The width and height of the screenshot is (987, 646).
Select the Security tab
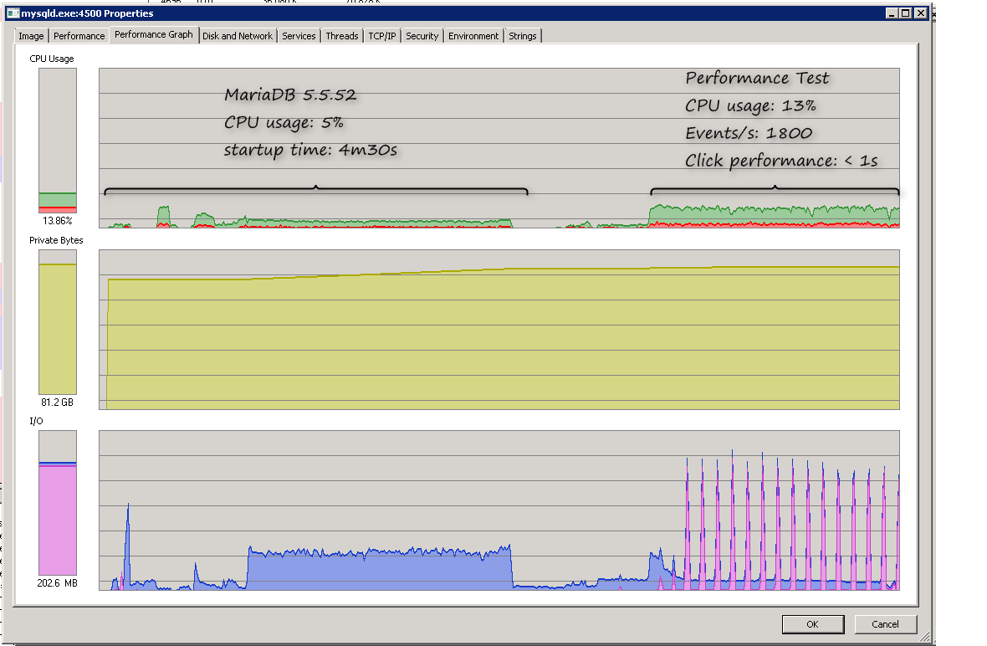point(422,36)
